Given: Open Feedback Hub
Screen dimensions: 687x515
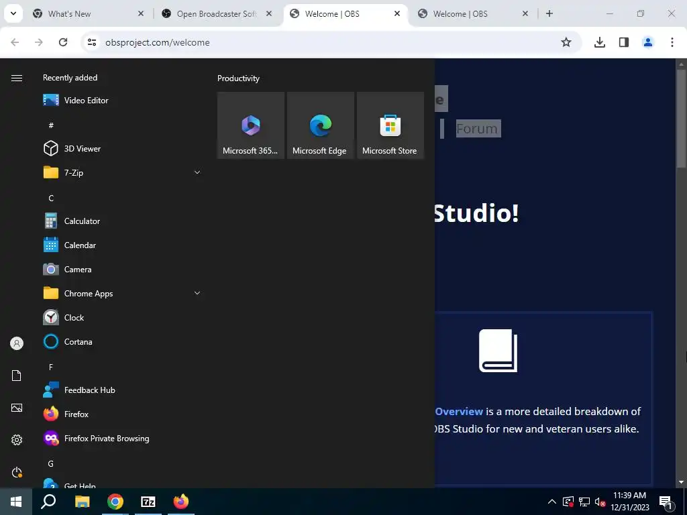Looking at the screenshot, I should pyautogui.click(x=123, y=390).
